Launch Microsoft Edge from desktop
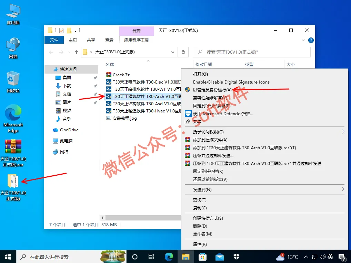The height and width of the screenshot is (263, 351). click(x=13, y=118)
